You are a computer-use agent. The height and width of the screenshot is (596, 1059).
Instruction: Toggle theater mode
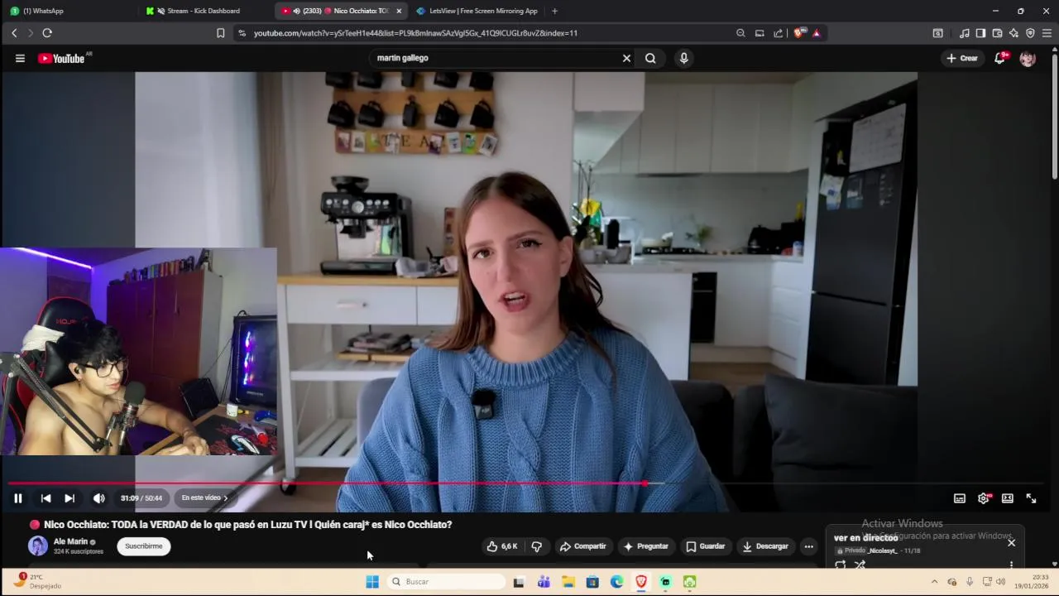(1008, 498)
